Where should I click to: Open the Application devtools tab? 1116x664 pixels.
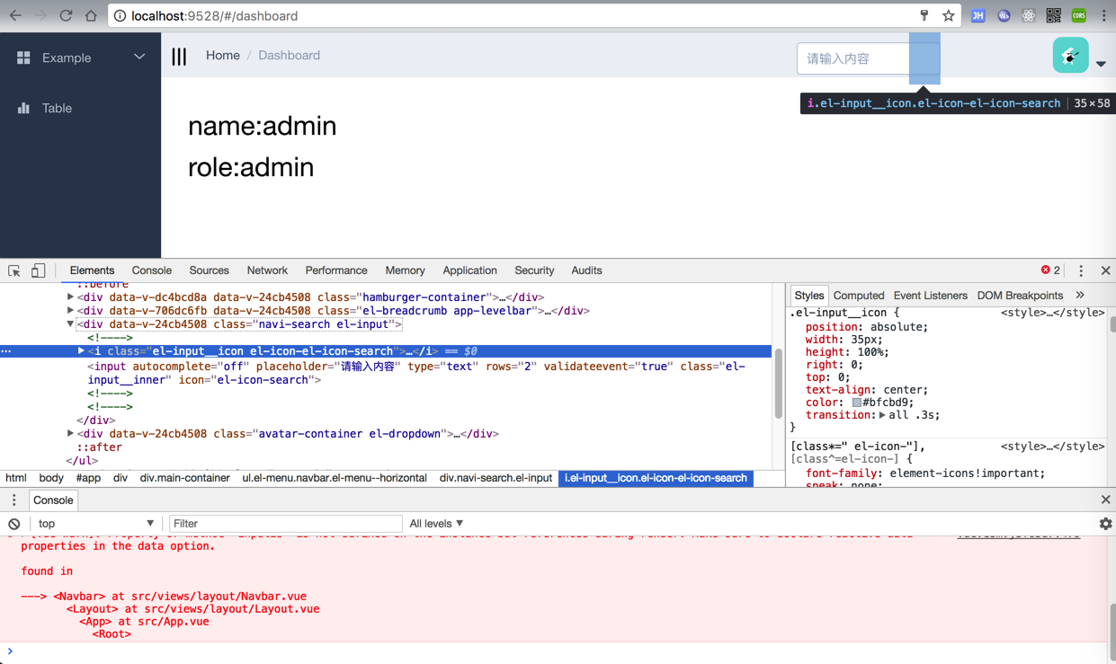point(469,270)
